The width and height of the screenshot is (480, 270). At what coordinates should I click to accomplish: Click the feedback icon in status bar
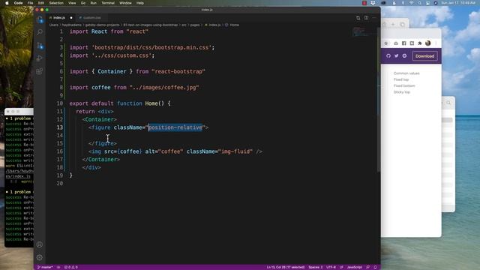click(x=367, y=267)
